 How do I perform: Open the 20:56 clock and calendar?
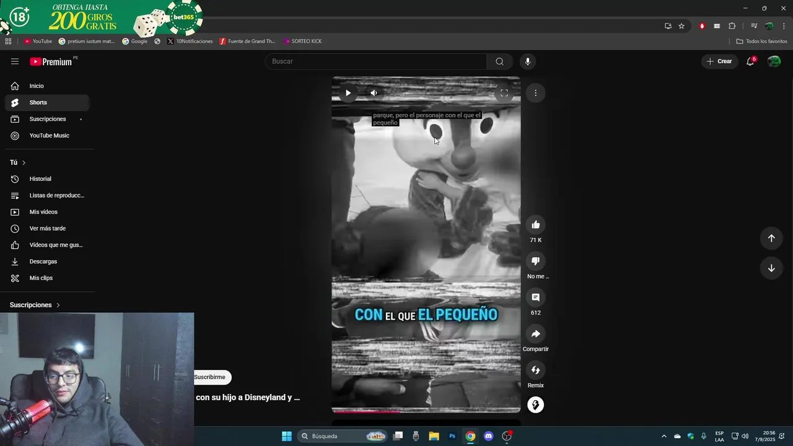769,436
